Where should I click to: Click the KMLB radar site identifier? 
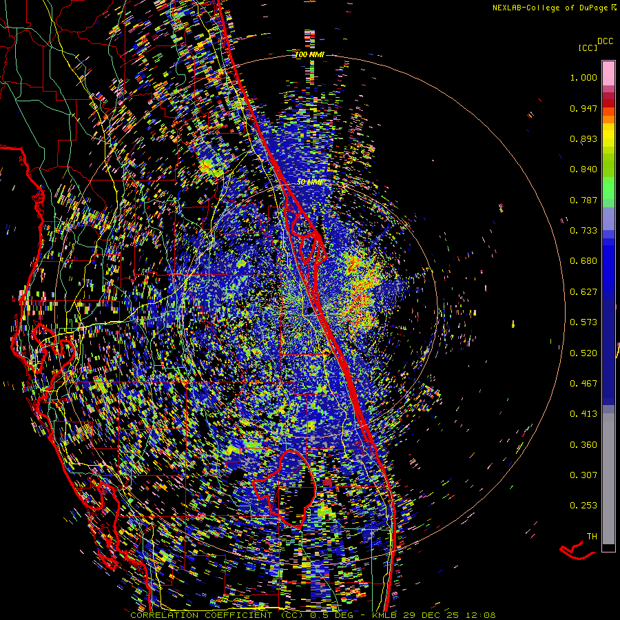pyautogui.click(x=386, y=615)
